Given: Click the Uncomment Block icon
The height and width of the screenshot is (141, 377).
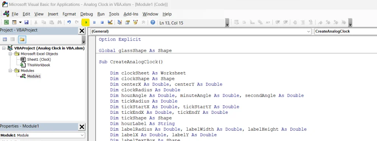Looking at the screenshot, I should tap(311, 22).
